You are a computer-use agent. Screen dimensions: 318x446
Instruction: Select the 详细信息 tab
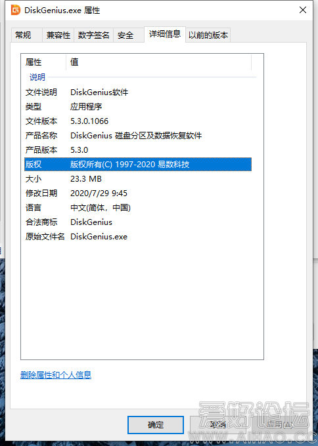pyautogui.click(x=165, y=34)
